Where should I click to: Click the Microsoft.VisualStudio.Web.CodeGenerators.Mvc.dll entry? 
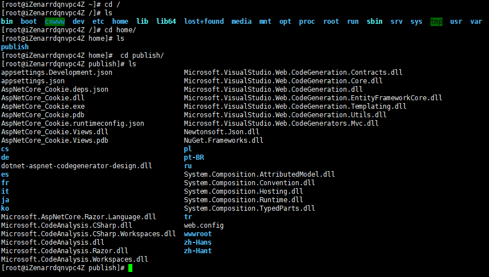click(281, 123)
